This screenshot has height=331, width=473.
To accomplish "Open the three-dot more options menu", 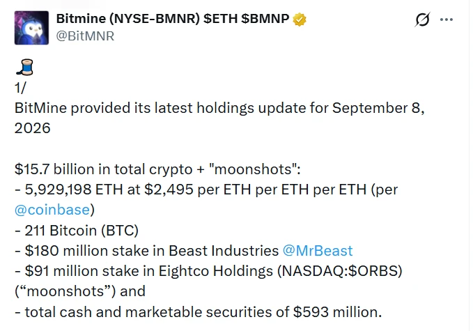I will coord(447,20).
